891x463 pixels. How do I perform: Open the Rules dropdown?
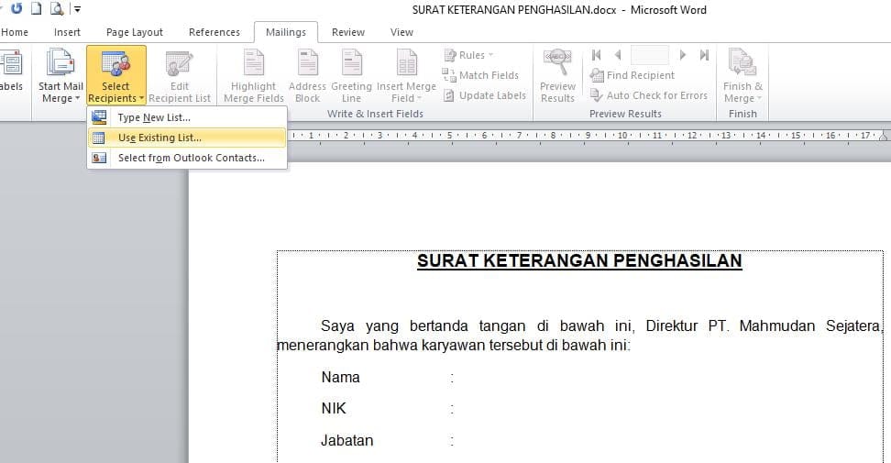click(x=470, y=55)
